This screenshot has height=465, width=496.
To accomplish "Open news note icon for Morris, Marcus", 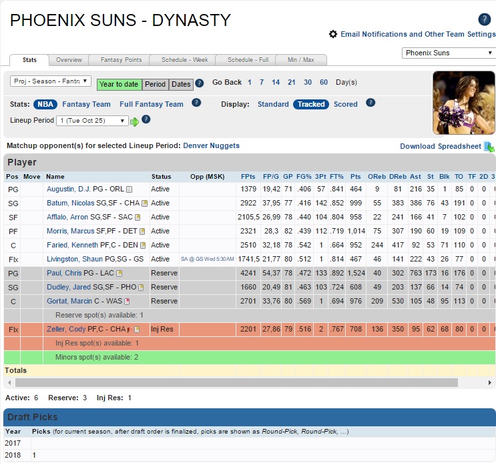I will coord(142,231).
